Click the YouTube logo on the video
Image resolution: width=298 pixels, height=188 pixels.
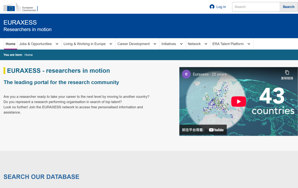tap(216, 130)
